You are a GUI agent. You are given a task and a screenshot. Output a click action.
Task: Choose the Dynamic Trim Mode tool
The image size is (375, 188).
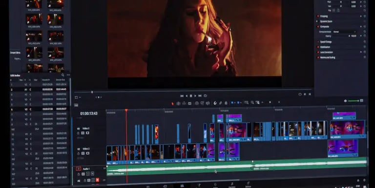[x=184, y=103]
